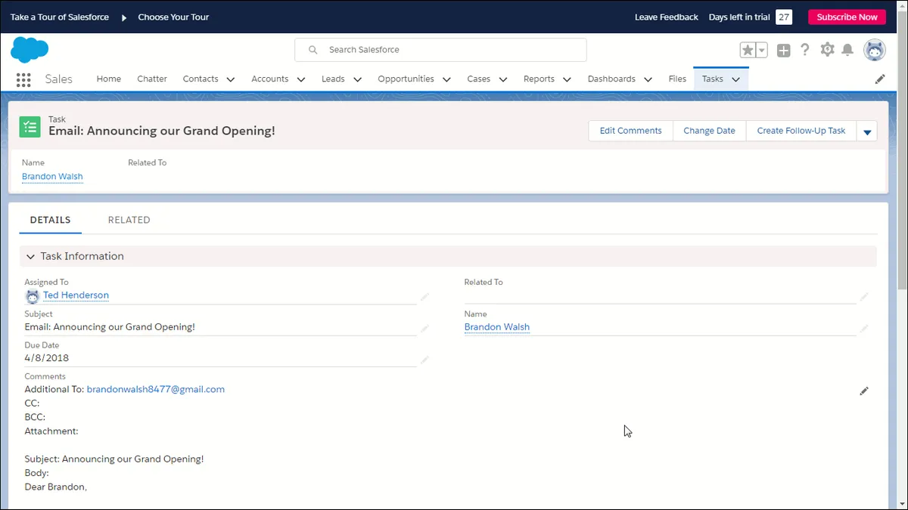Open more actions dropdown next to Create Follow-Up Task

(867, 131)
